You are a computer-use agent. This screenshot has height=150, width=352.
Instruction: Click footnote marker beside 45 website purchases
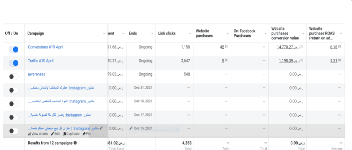[x=226, y=46]
